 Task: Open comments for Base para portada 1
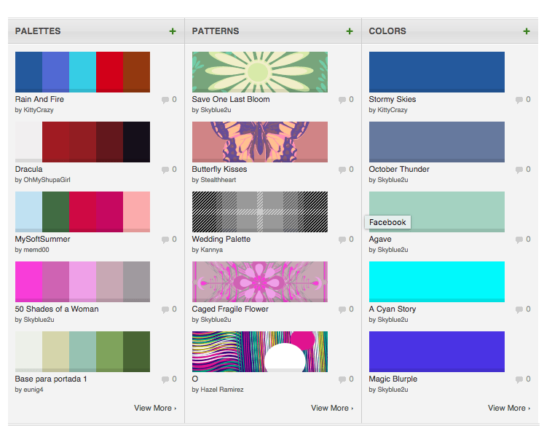coord(169,379)
